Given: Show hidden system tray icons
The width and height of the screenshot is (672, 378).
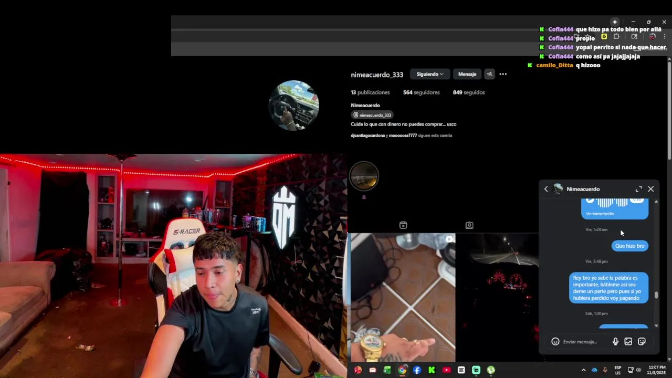Looking at the screenshot, I should (x=583, y=370).
